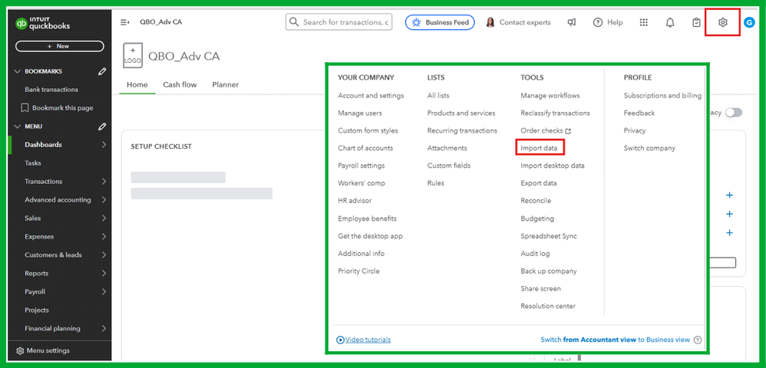Open the Video tutorials link

pyautogui.click(x=368, y=340)
